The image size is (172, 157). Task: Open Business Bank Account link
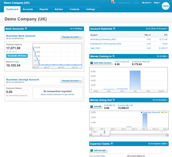pyautogui.click(x=21, y=36)
